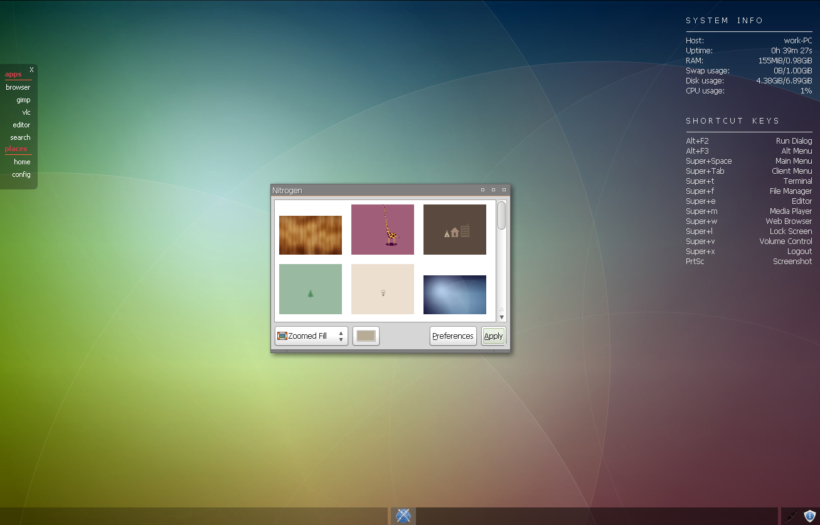
Task: Open Nitrogen Preferences
Action: click(x=453, y=336)
